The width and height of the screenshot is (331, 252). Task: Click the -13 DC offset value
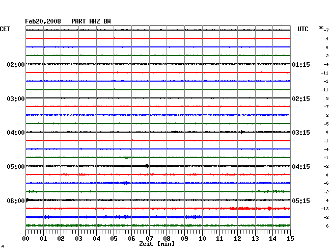click(324, 209)
